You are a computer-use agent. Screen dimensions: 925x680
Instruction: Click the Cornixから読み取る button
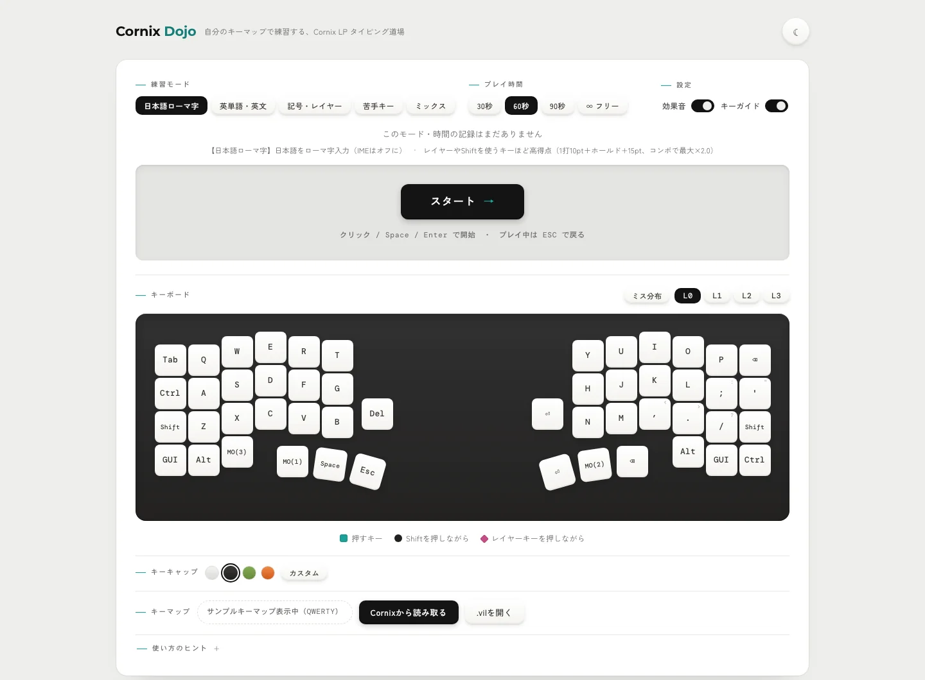[x=409, y=613]
